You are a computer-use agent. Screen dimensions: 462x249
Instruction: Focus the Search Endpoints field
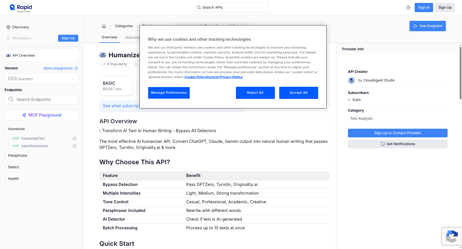click(41, 99)
